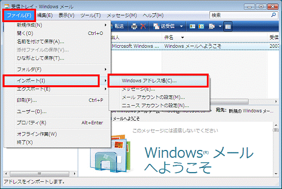The image size is (282, 189).
Task: Print the selected message with printer icon
Action: [134, 26]
